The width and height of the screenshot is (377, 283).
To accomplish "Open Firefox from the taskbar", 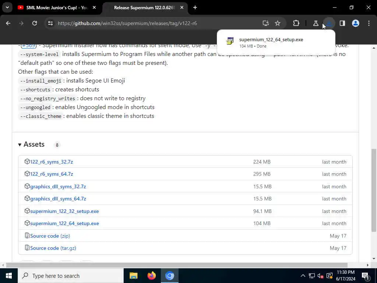I will tap(151, 276).
